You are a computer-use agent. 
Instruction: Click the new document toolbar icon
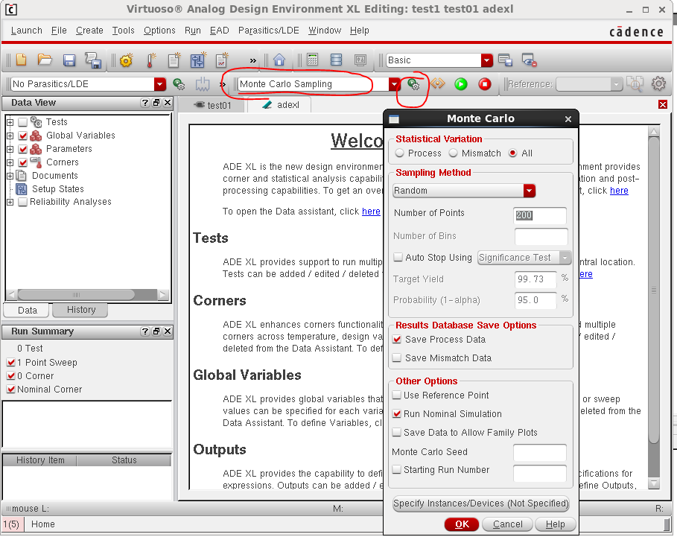(x=21, y=60)
